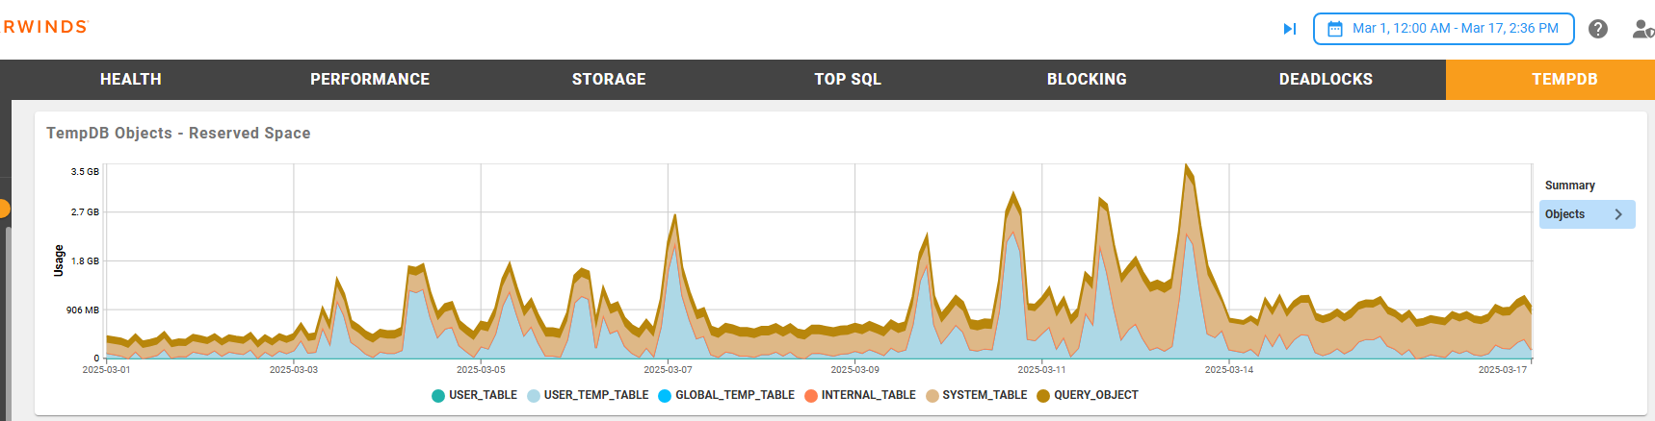1655x421 pixels.
Task: Click the SYSTEM_TABLE legend label
Action: click(985, 395)
